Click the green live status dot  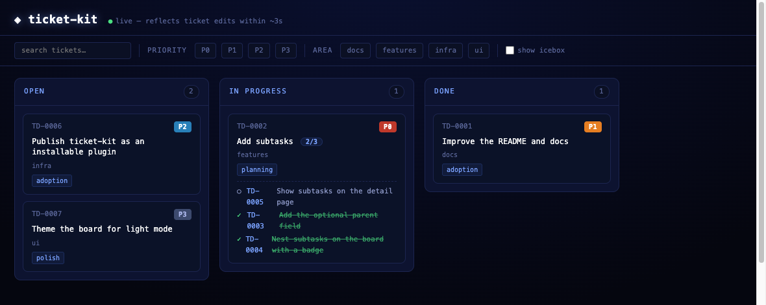point(110,21)
